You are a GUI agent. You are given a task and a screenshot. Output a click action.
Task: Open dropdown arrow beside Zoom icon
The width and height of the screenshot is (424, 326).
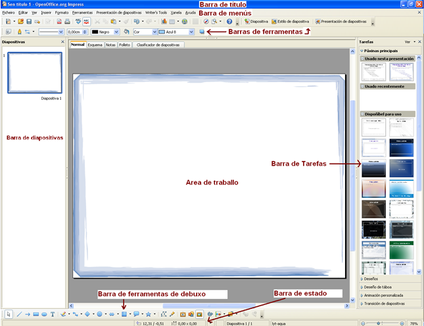click(220, 21)
